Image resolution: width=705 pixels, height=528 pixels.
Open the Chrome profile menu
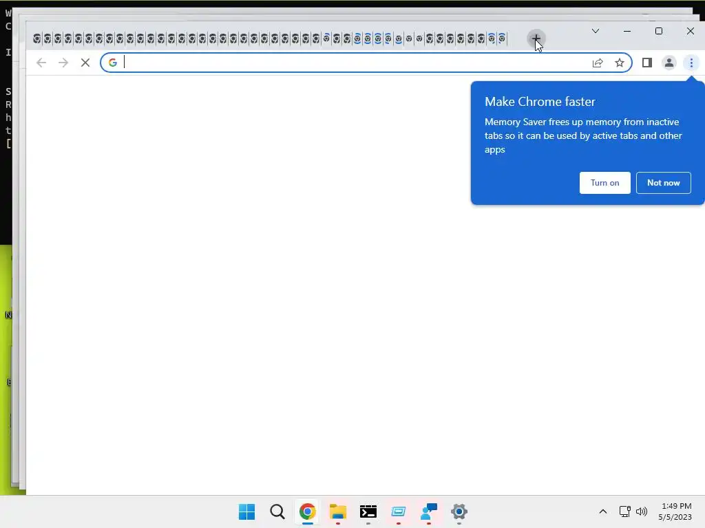[x=669, y=63]
